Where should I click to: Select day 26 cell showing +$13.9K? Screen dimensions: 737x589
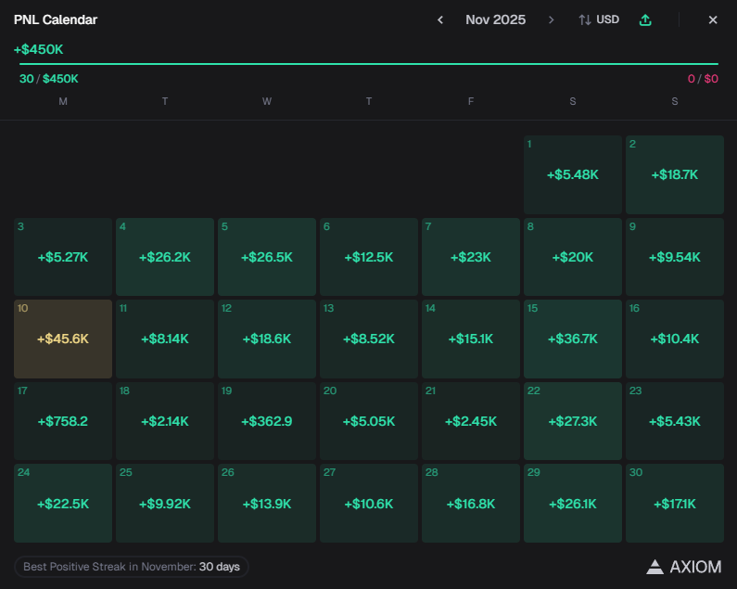coord(267,504)
